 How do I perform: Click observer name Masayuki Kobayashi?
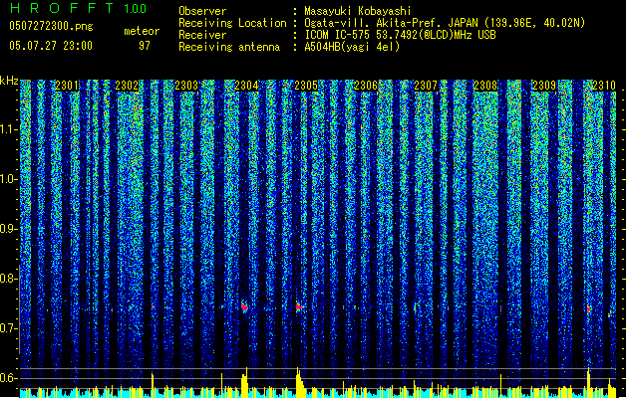click(x=358, y=11)
